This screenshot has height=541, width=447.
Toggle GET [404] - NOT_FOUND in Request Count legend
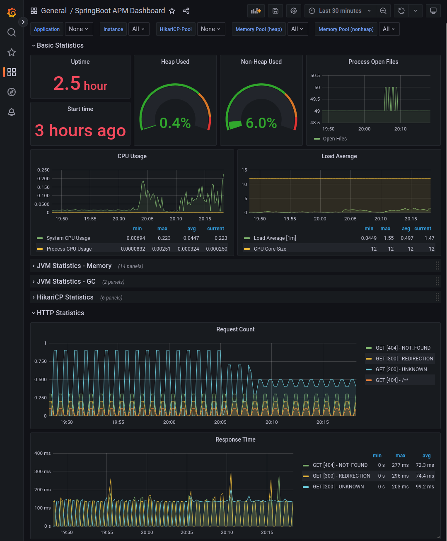coord(403,348)
